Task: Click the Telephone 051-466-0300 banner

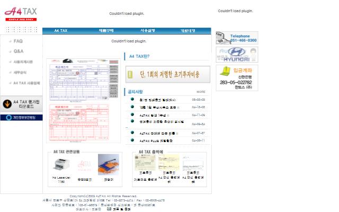Action: click(237, 38)
